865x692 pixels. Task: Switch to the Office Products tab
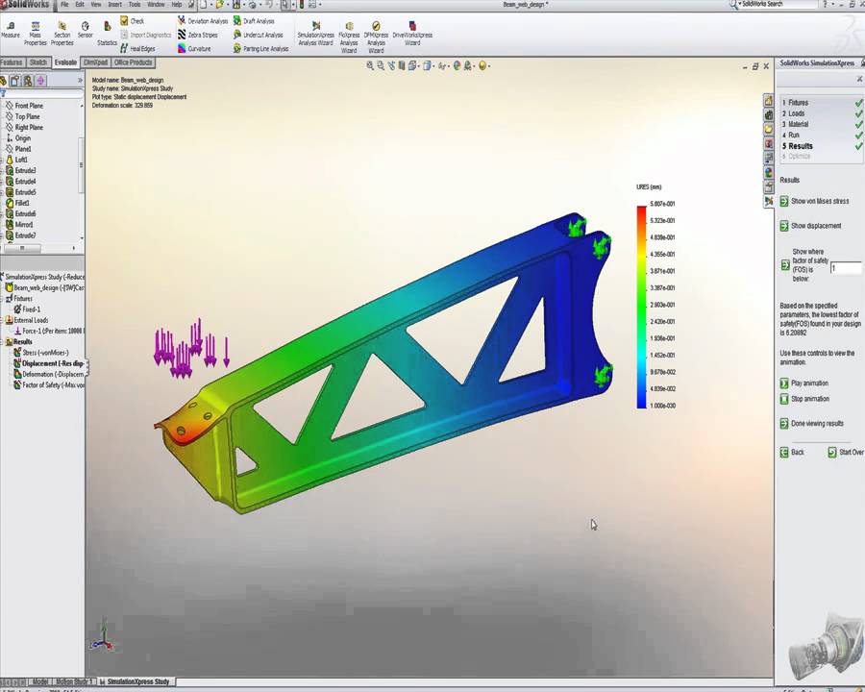(x=133, y=62)
